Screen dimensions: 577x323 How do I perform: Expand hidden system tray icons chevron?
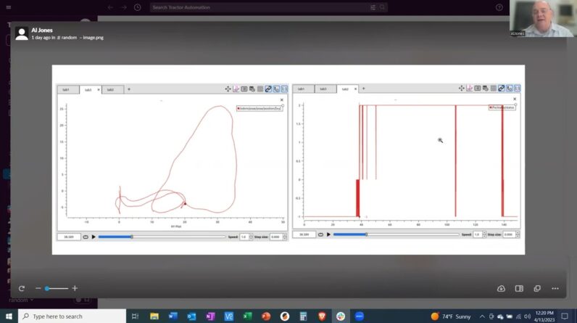click(x=482, y=316)
